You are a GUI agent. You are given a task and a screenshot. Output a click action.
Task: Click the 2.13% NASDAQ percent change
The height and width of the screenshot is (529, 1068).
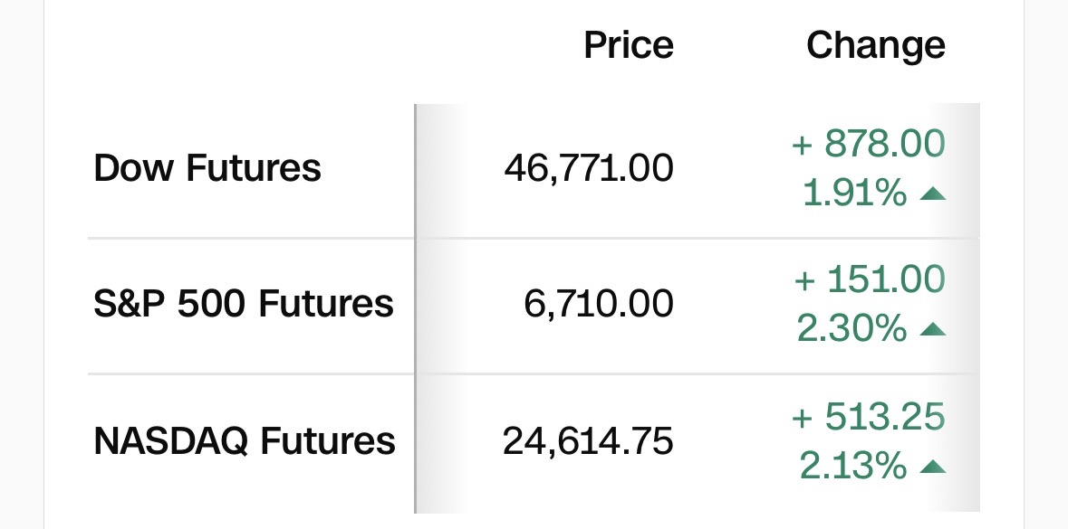tap(852, 467)
